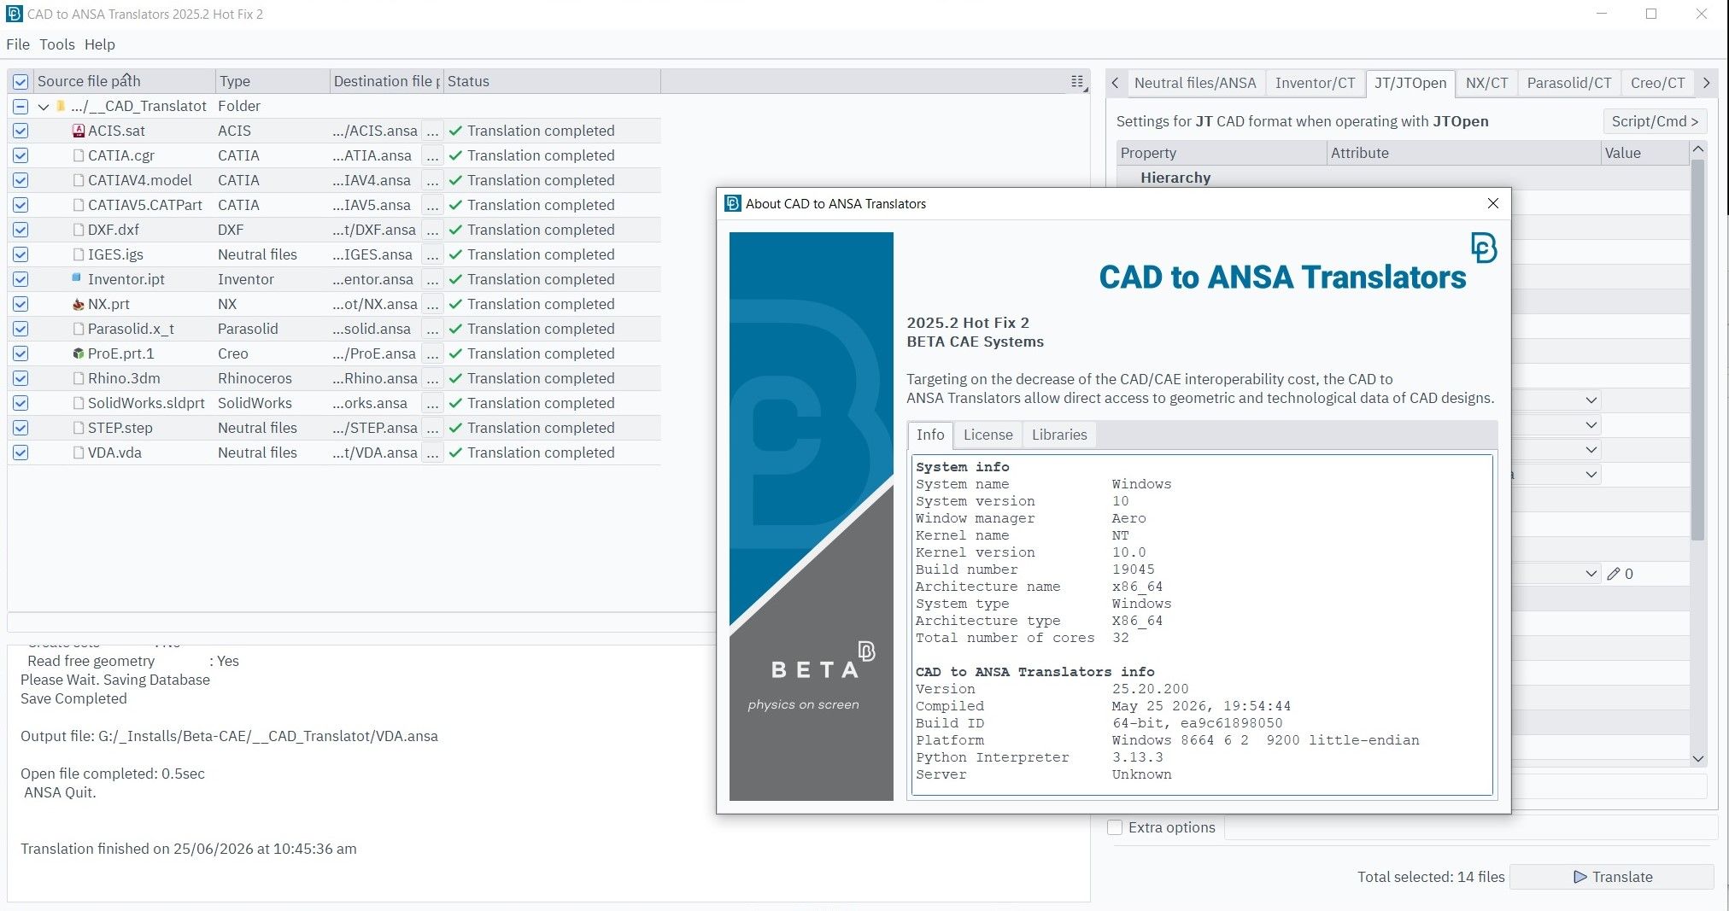Browse destination for ACIS.sat with ... button
This screenshot has height=911, width=1729.
(x=432, y=131)
